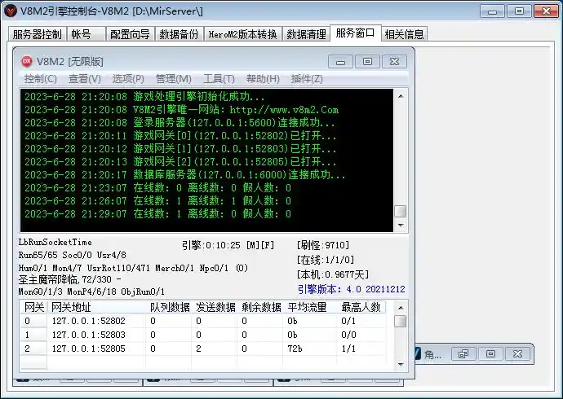Select the 服务窗口 tab
Viewport: 563px width, 399px height.
pyautogui.click(x=356, y=33)
